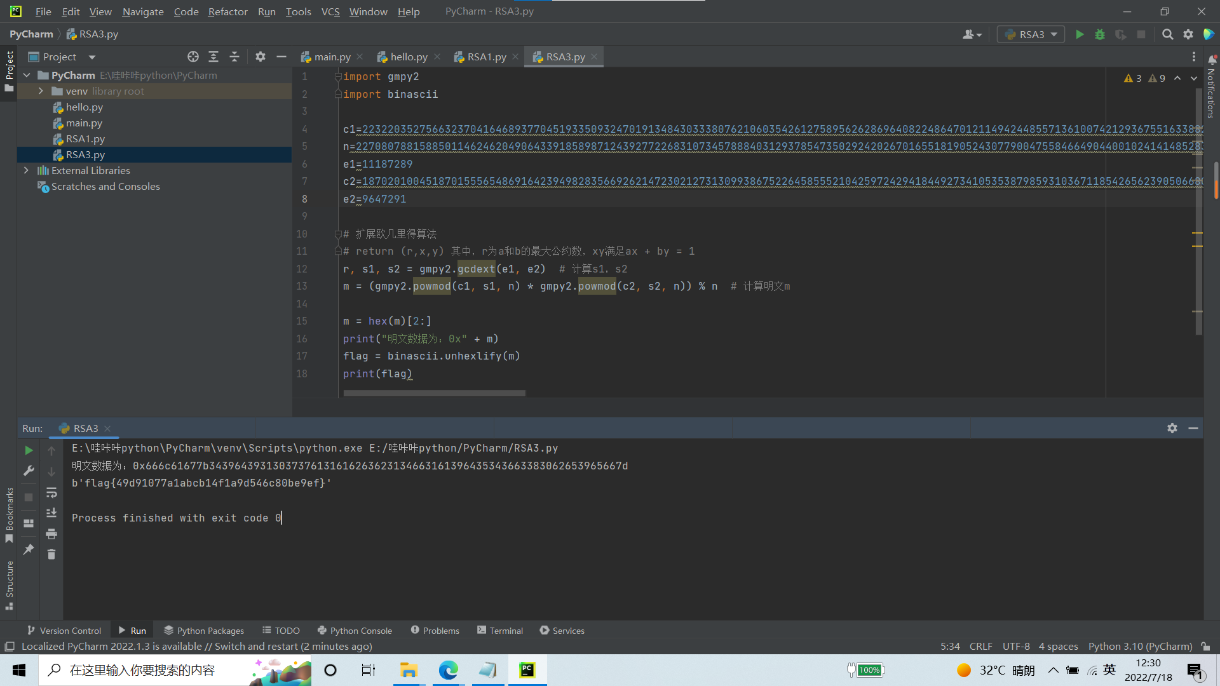1220x686 pixels.
Task: Toggle soft-wrap in Run console
Action: click(x=51, y=492)
